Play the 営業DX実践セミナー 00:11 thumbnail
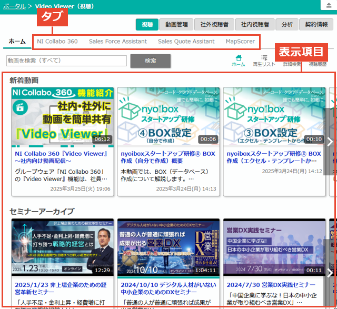Screen dimensions: 337x309 click(274, 247)
